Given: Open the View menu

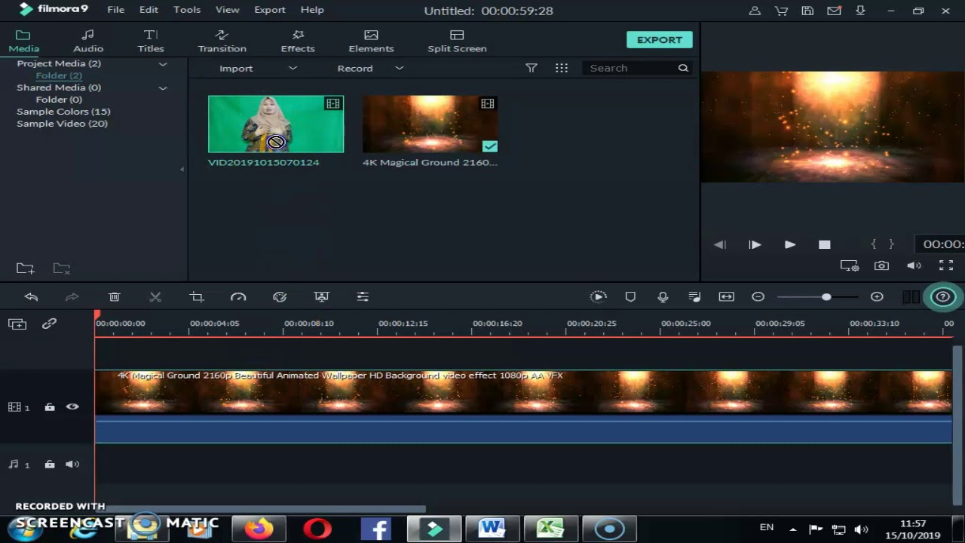Looking at the screenshot, I should click(227, 10).
